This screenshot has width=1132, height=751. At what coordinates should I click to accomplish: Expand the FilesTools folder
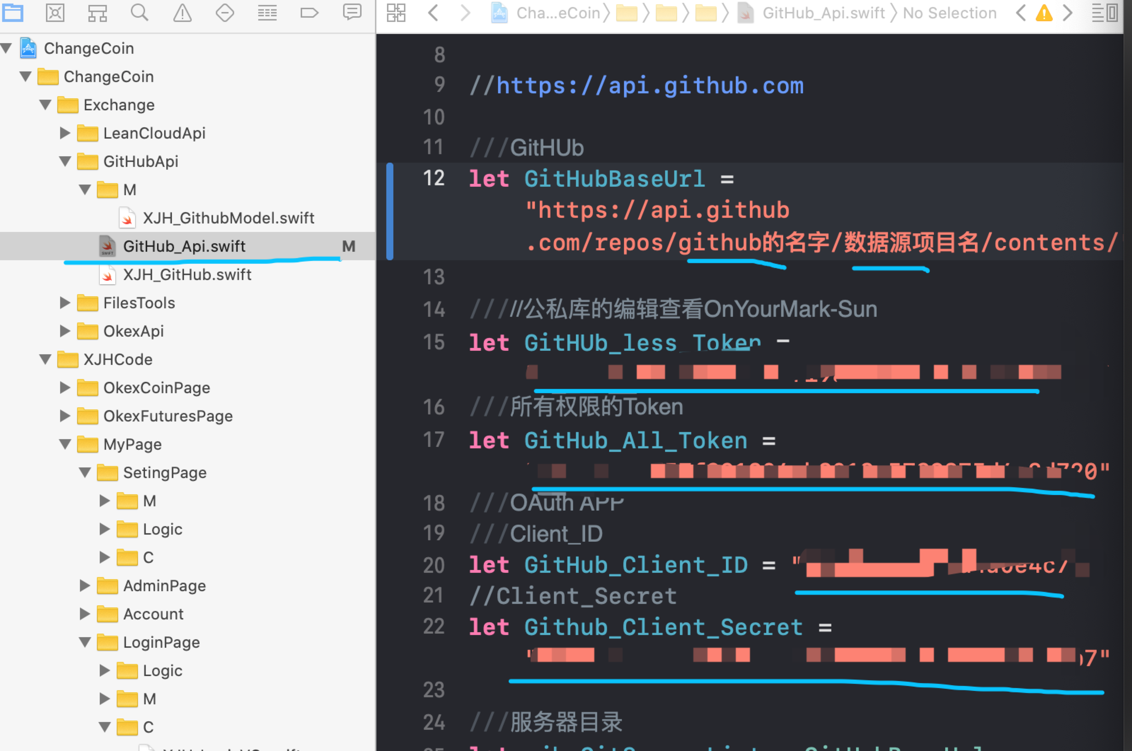coord(65,302)
